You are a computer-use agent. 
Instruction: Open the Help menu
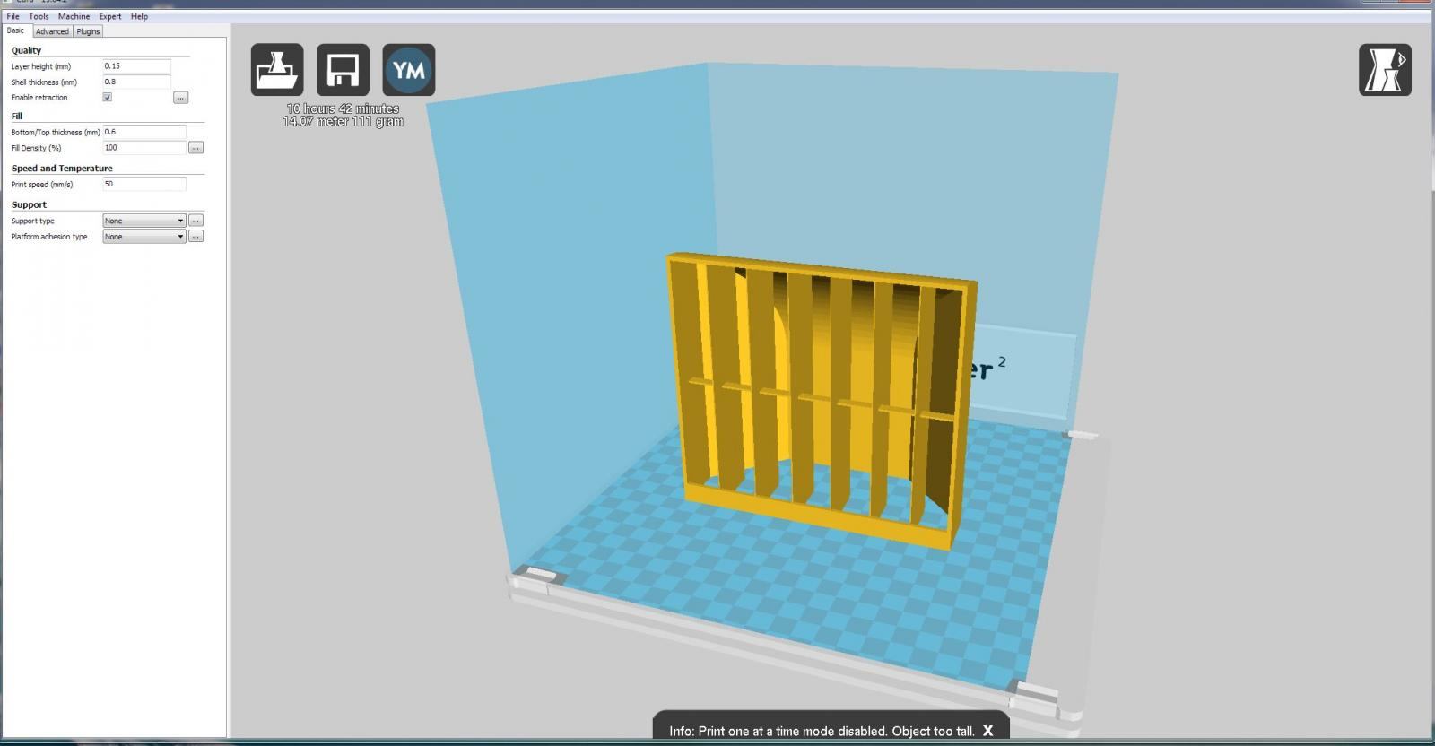[x=139, y=16]
